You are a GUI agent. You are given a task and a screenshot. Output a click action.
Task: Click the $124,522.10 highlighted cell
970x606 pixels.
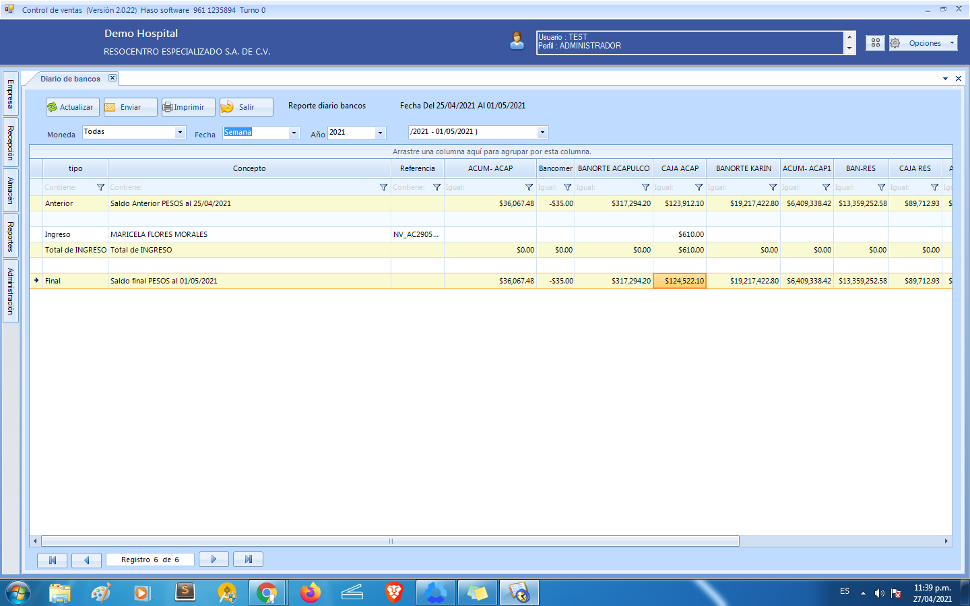(x=680, y=281)
